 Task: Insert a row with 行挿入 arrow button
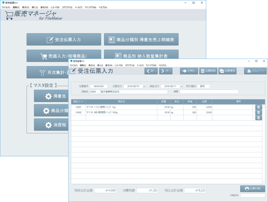(x=189, y=71)
